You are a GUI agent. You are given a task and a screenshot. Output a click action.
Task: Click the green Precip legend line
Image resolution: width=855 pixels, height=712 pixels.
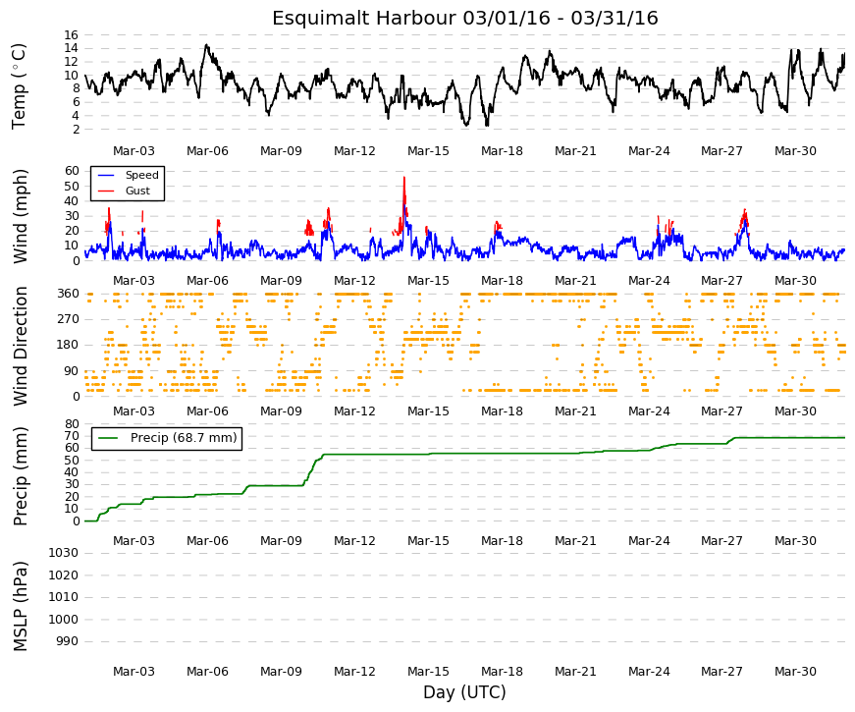click(x=108, y=438)
